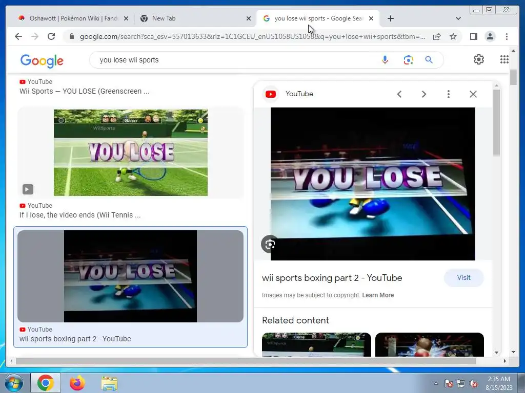Open Google apps grid
This screenshot has height=393, width=525.
(x=504, y=59)
